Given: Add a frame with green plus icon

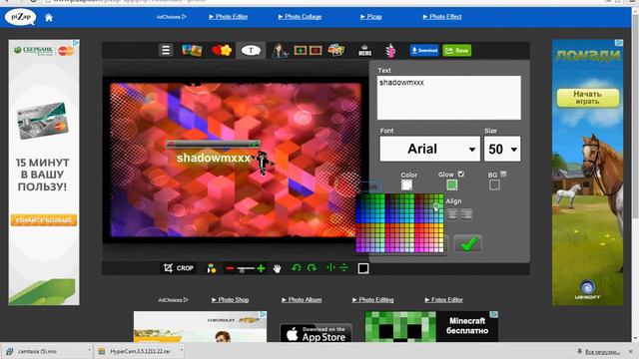Looking at the screenshot, I should pos(301,51).
